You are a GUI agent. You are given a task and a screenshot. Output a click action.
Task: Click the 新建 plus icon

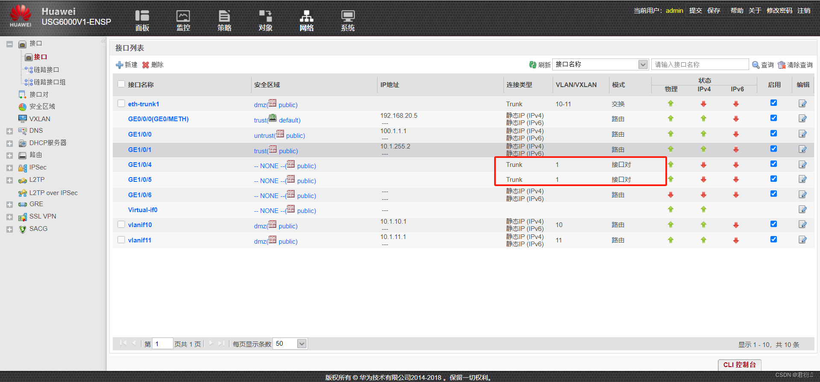point(120,65)
